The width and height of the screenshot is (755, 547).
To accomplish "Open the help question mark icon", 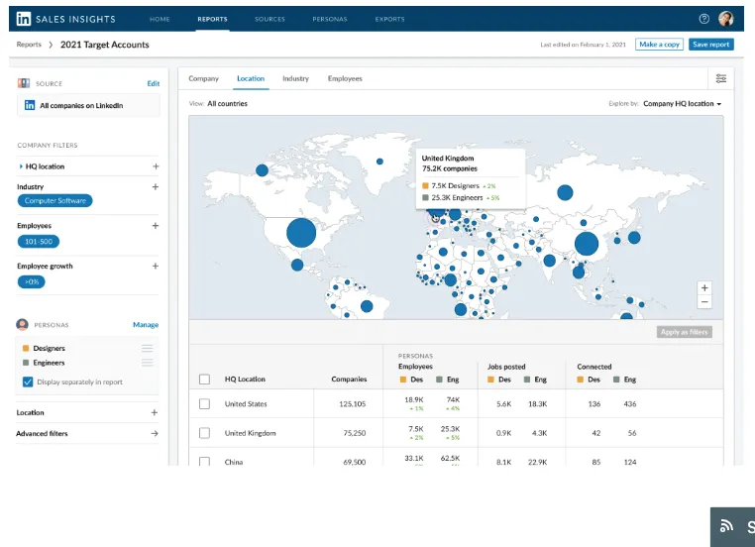I will pyautogui.click(x=703, y=19).
